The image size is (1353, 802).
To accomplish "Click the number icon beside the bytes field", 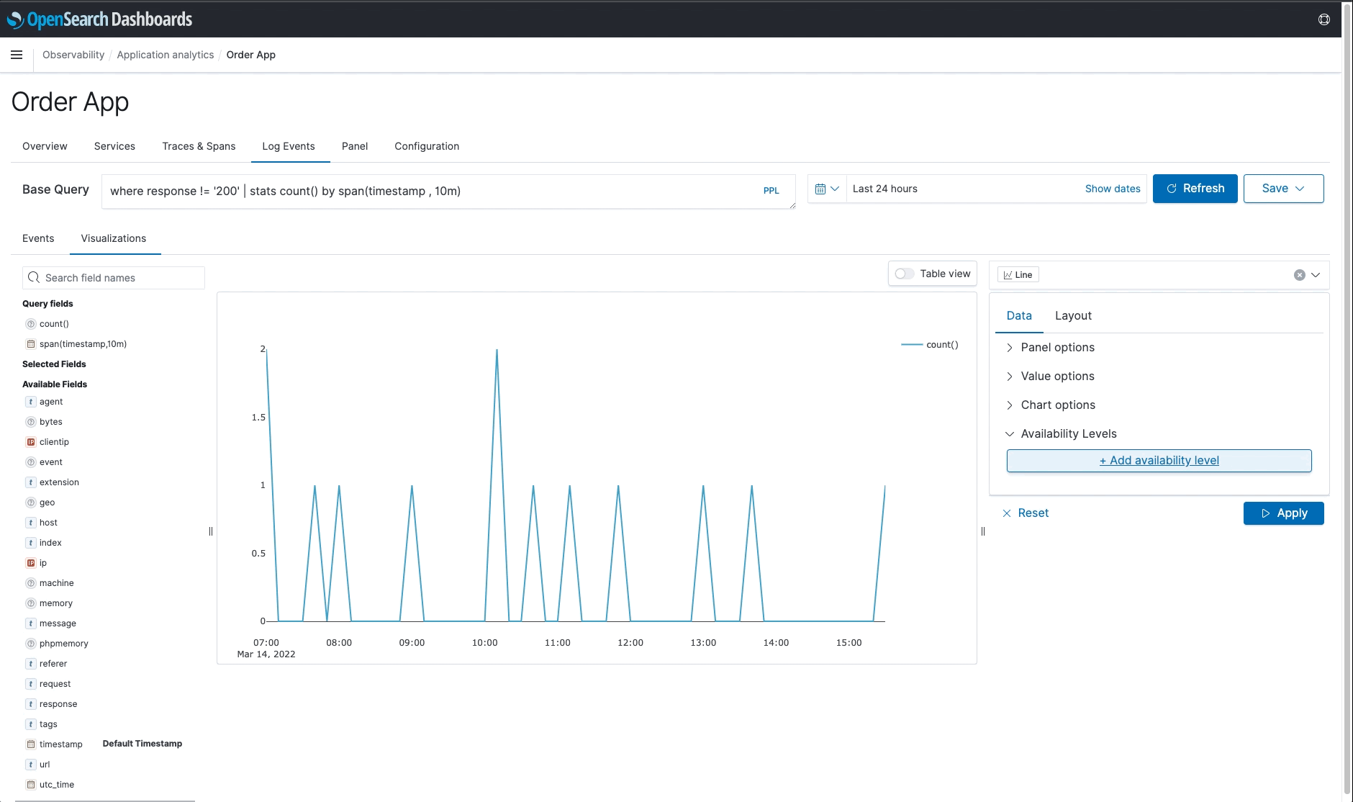I will pos(30,421).
